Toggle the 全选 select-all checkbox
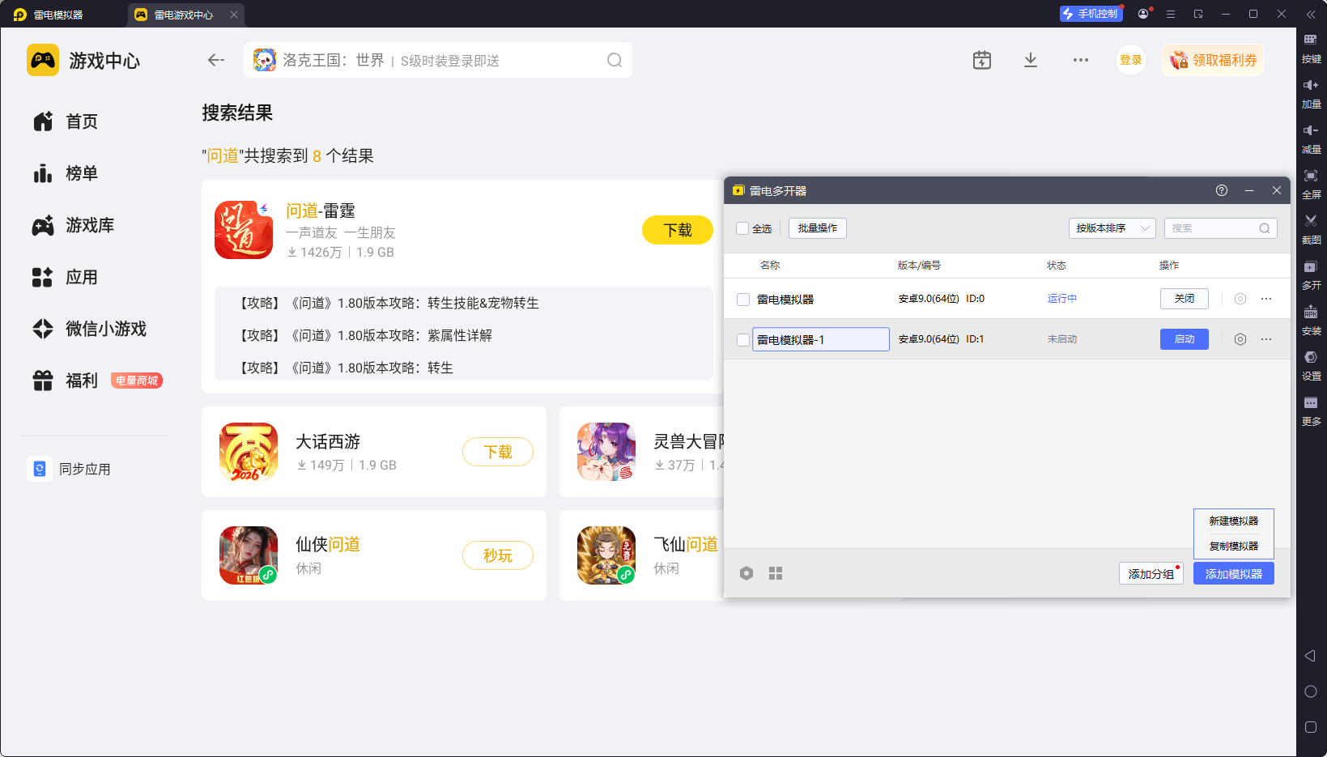Image resolution: width=1327 pixels, height=757 pixels. tap(742, 228)
